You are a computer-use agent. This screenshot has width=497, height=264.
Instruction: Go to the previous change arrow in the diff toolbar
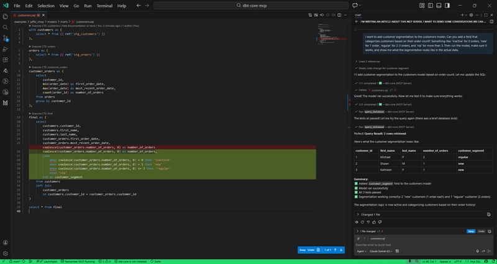tap(335, 250)
